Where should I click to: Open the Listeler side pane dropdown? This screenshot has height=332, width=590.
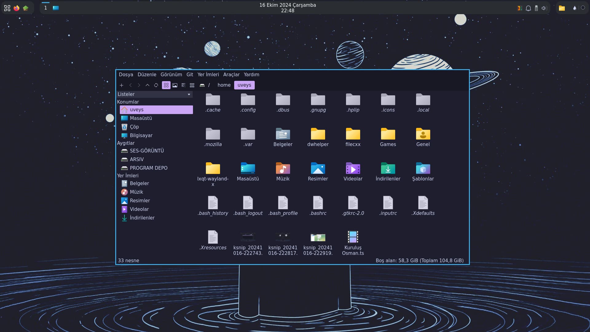point(155,94)
